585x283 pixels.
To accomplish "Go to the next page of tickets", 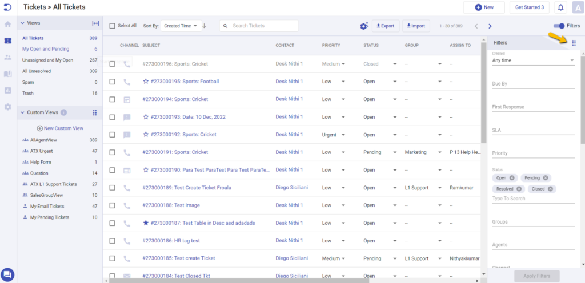I will (490, 26).
